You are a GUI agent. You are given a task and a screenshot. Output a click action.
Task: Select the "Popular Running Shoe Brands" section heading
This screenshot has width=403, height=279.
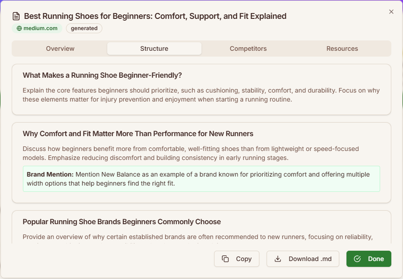click(x=122, y=221)
